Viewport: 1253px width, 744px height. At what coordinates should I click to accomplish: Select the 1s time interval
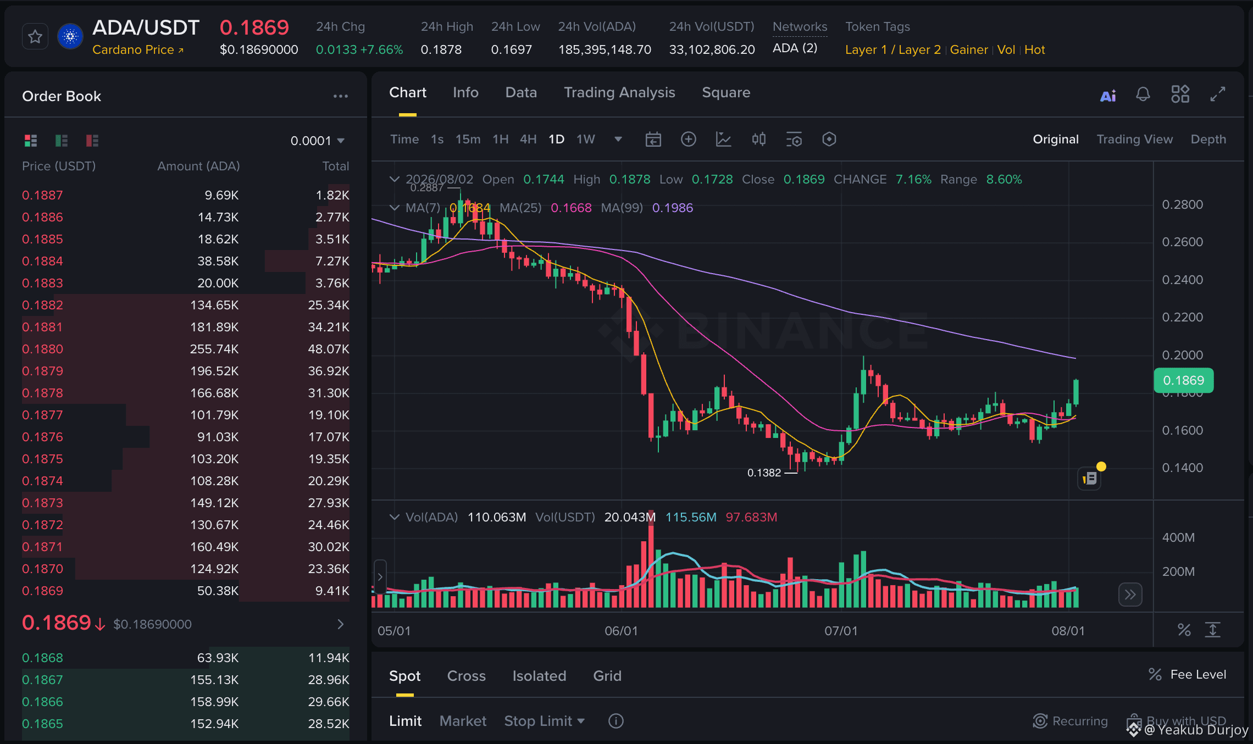437,140
